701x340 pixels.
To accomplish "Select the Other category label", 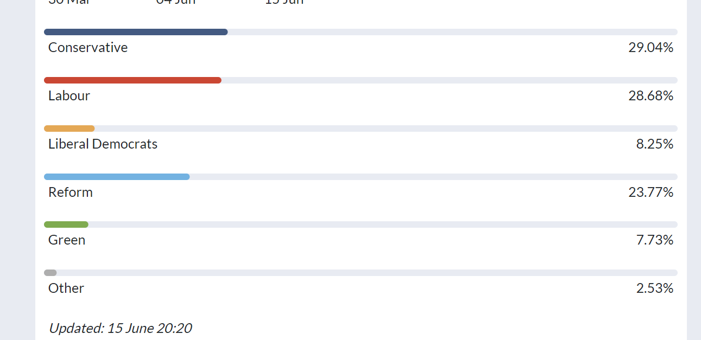I will [x=66, y=288].
